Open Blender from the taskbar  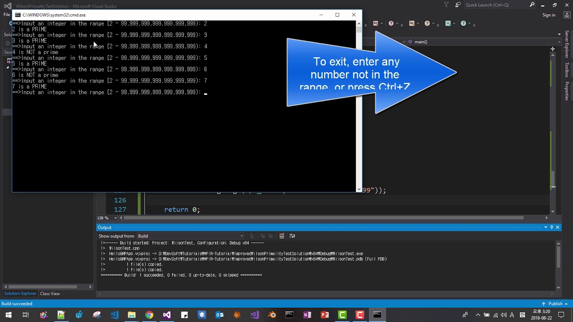pos(272,315)
